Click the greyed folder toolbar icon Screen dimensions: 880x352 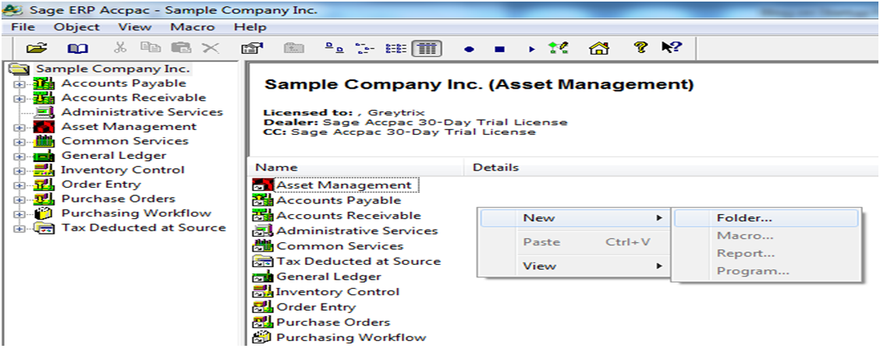coord(293,49)
